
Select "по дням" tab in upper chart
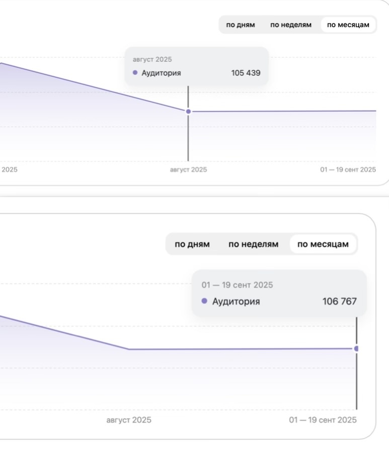(x=241, y=25)
